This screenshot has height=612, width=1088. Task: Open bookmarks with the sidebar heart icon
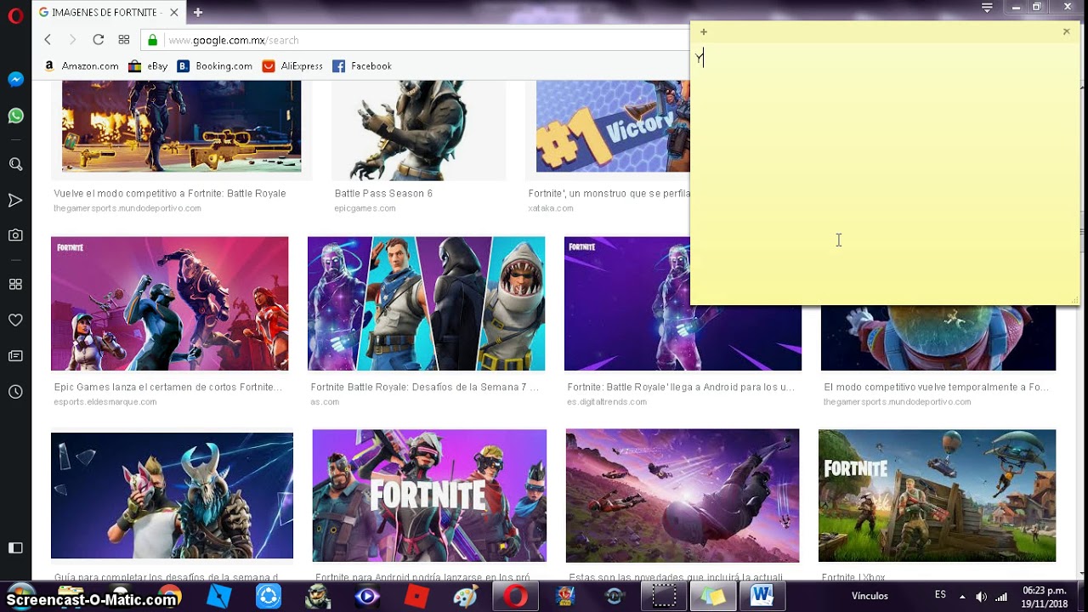pos(15,320)
